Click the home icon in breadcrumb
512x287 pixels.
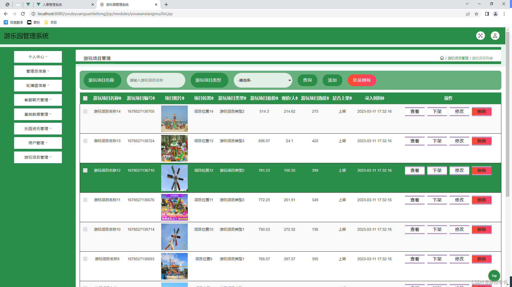tap(442, 58)
